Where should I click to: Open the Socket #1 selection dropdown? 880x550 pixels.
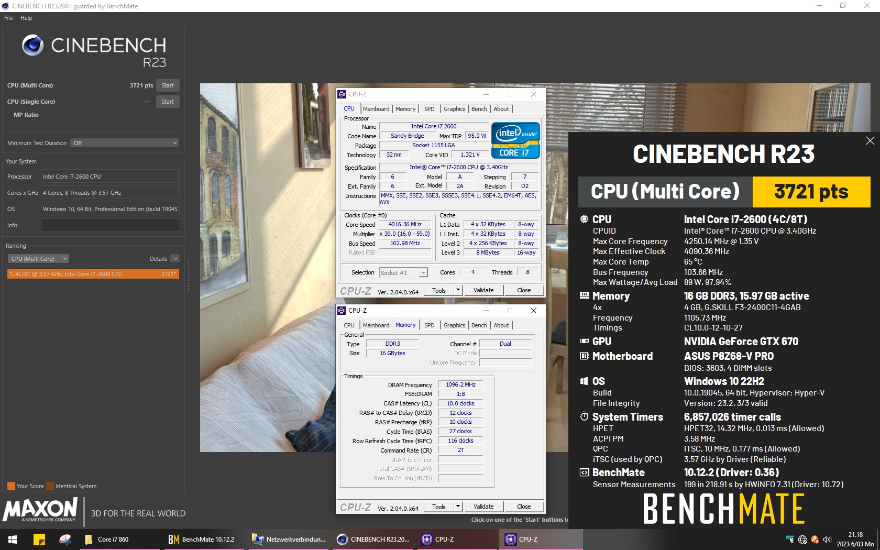click(x=403, y=272)
